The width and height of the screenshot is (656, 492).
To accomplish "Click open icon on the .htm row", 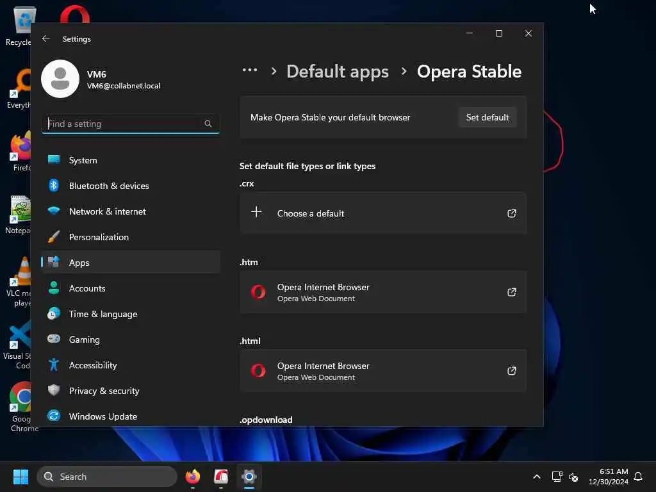I will click(512, 292).
